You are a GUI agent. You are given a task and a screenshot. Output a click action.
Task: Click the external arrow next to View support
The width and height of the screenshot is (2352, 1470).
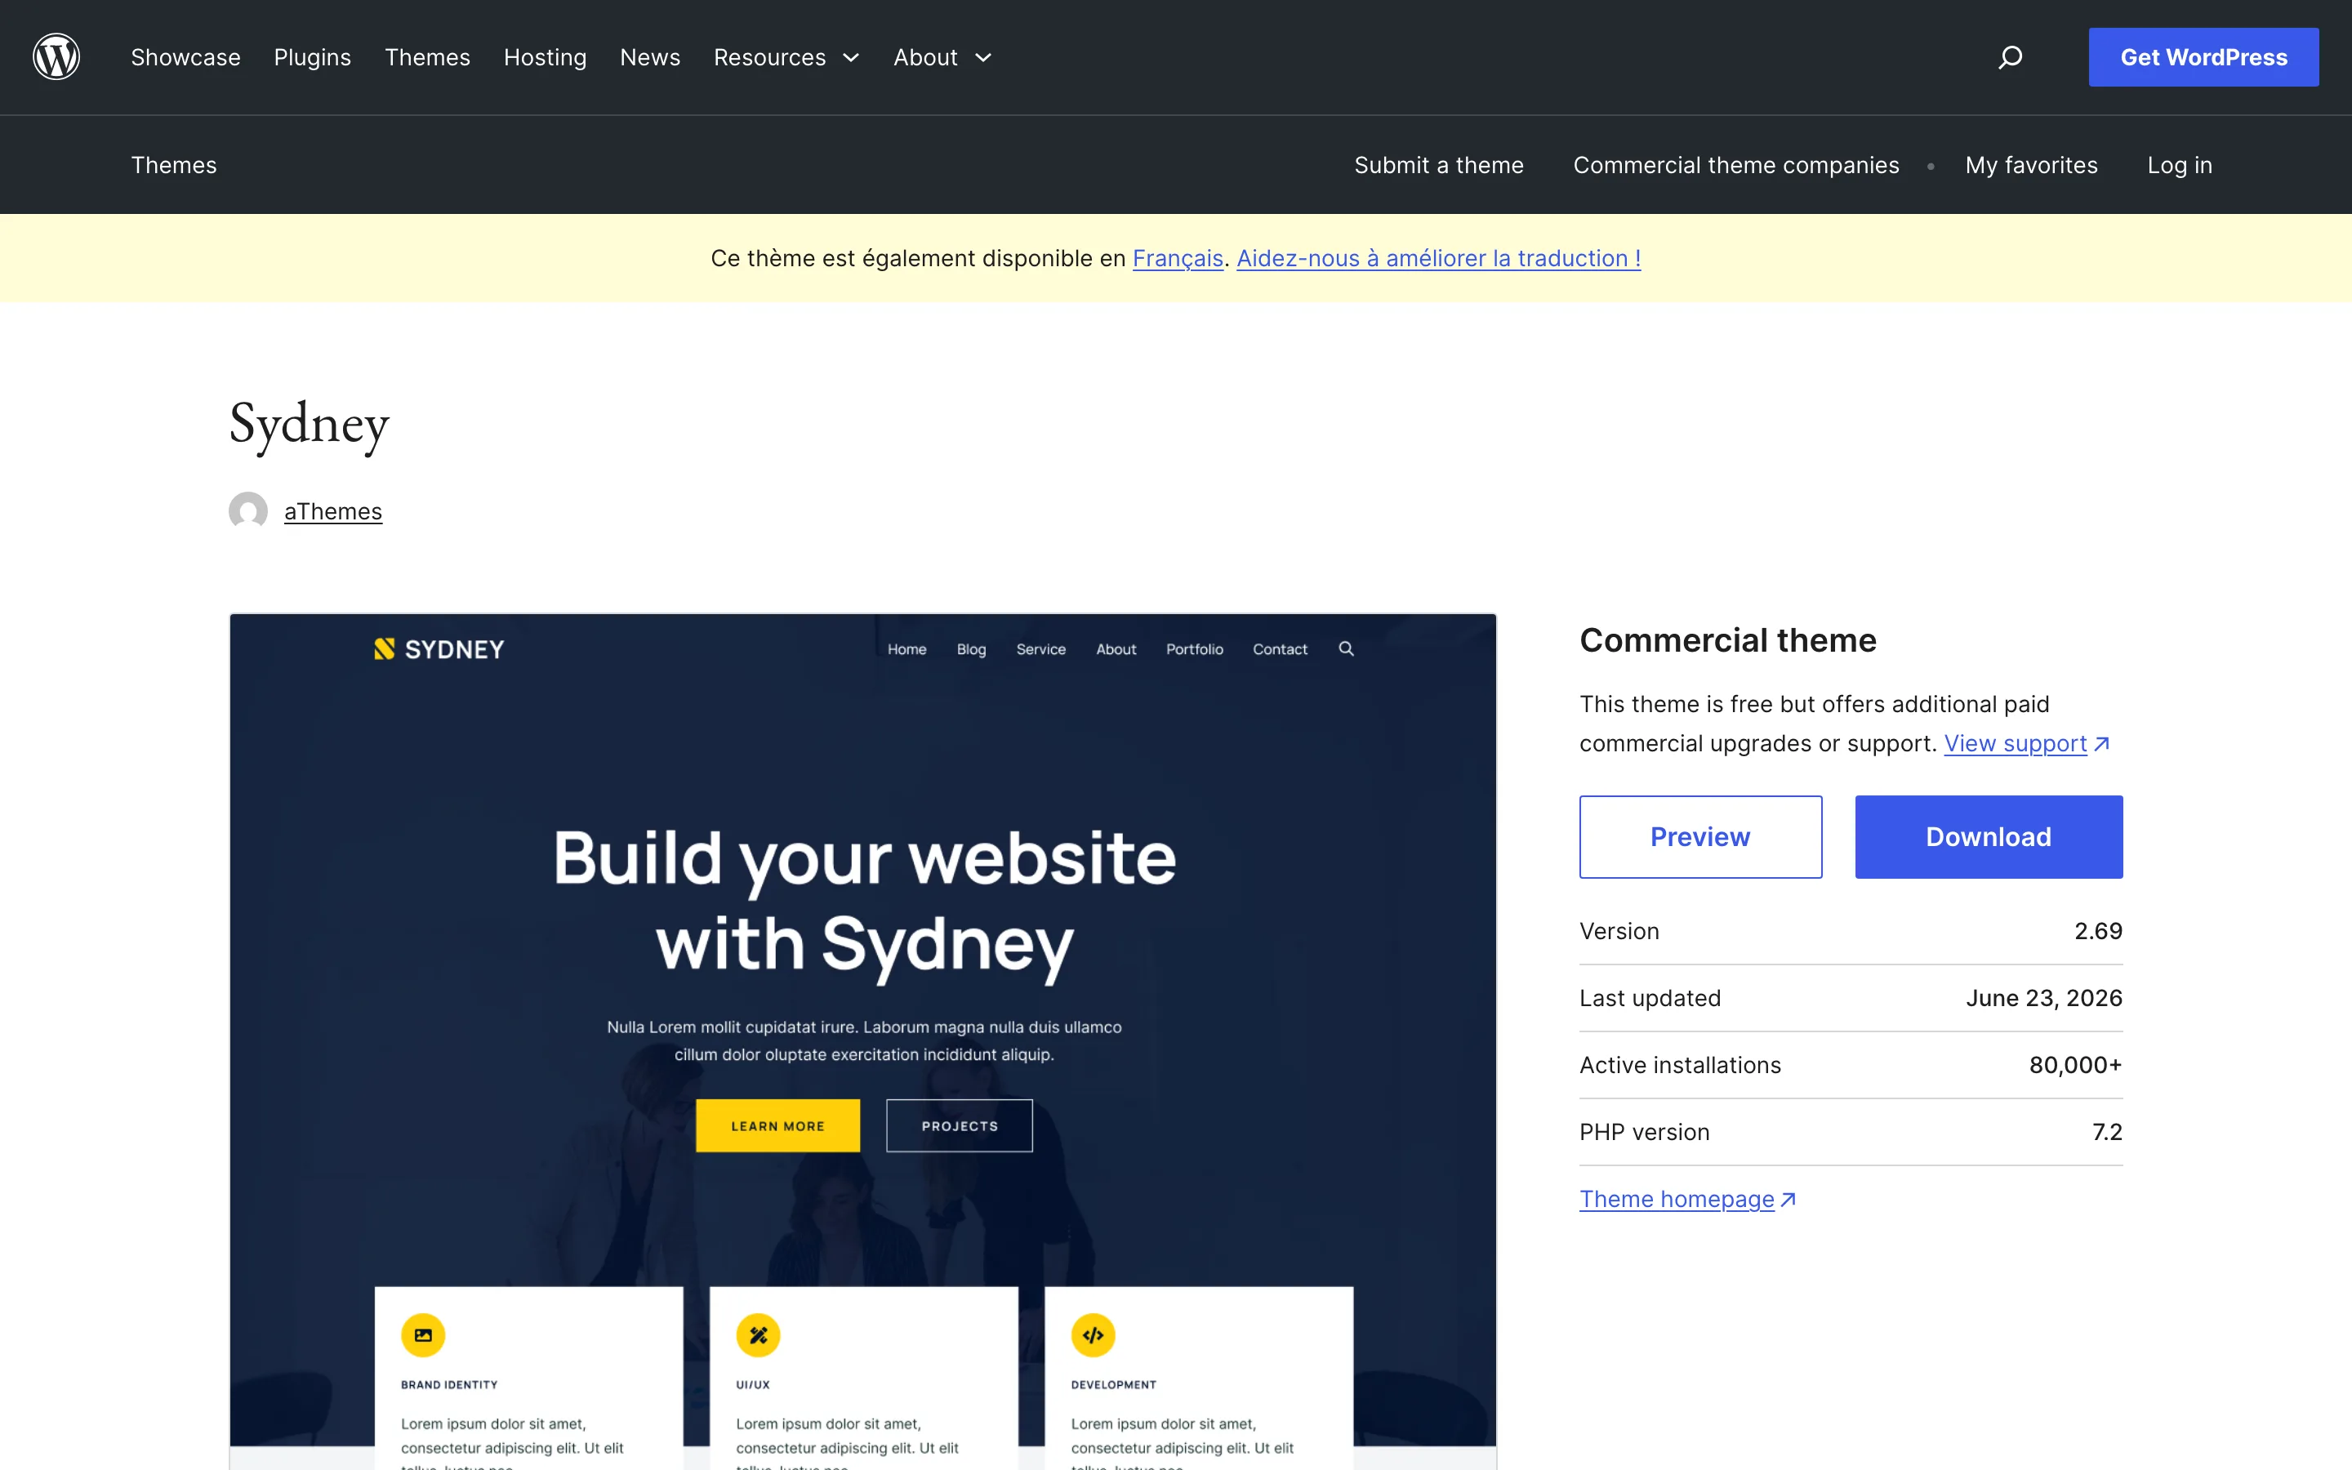pyautogui.click(x=2101, y=744)
